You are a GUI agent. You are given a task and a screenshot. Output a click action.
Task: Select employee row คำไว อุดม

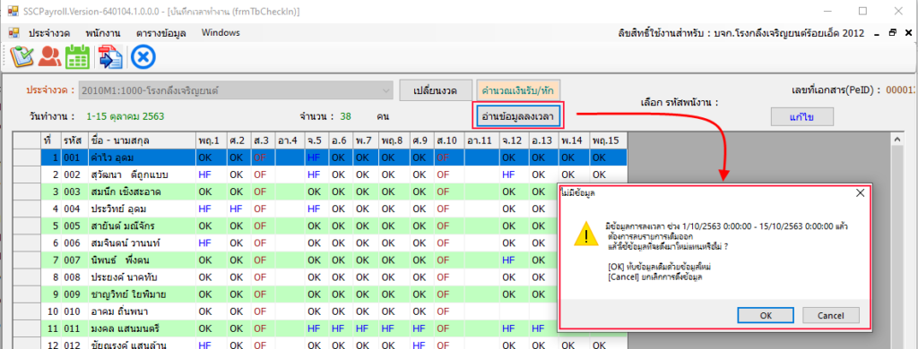point(320,157)
